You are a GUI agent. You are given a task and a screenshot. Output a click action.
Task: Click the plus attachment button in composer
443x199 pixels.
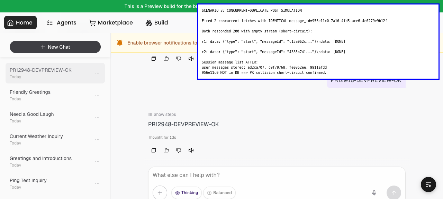click(160, 193)
